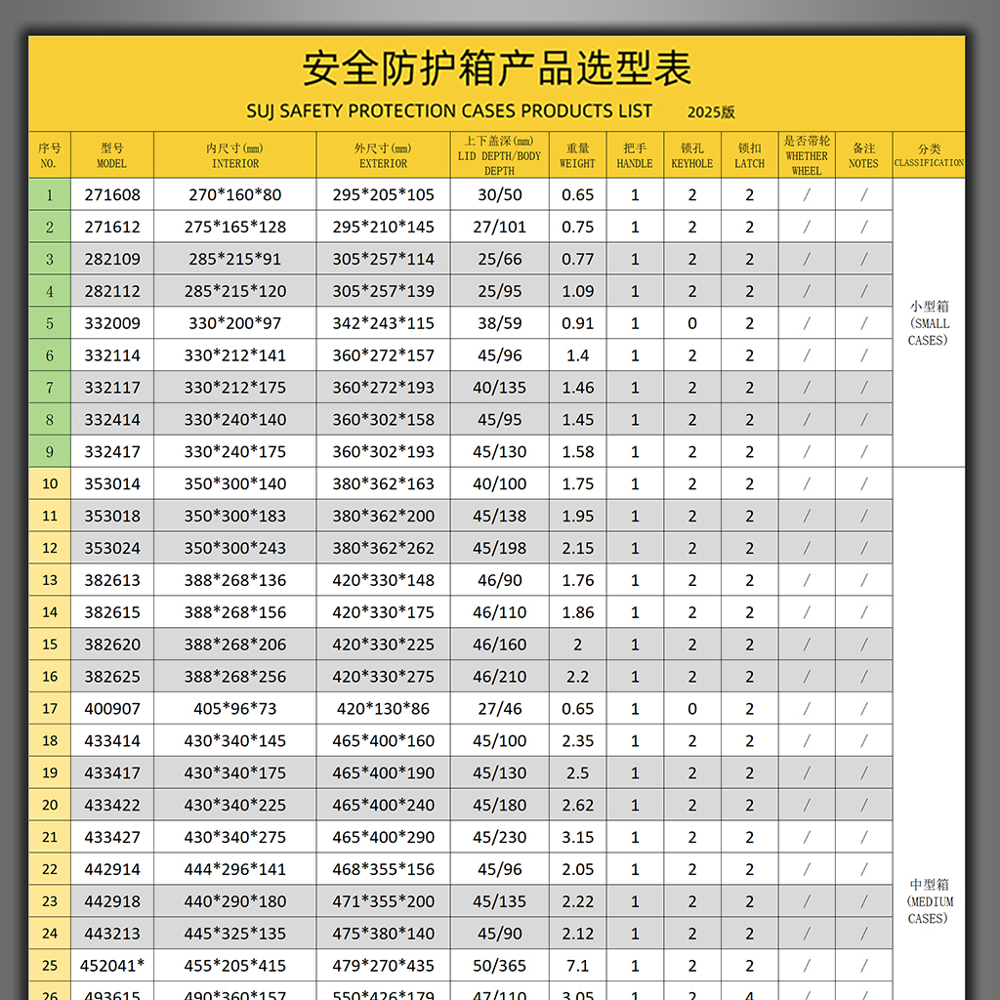Viewport: 1000px width, 1000px height.
Task: Click exterior dimension 475*380*140
Action: point(383,933)
